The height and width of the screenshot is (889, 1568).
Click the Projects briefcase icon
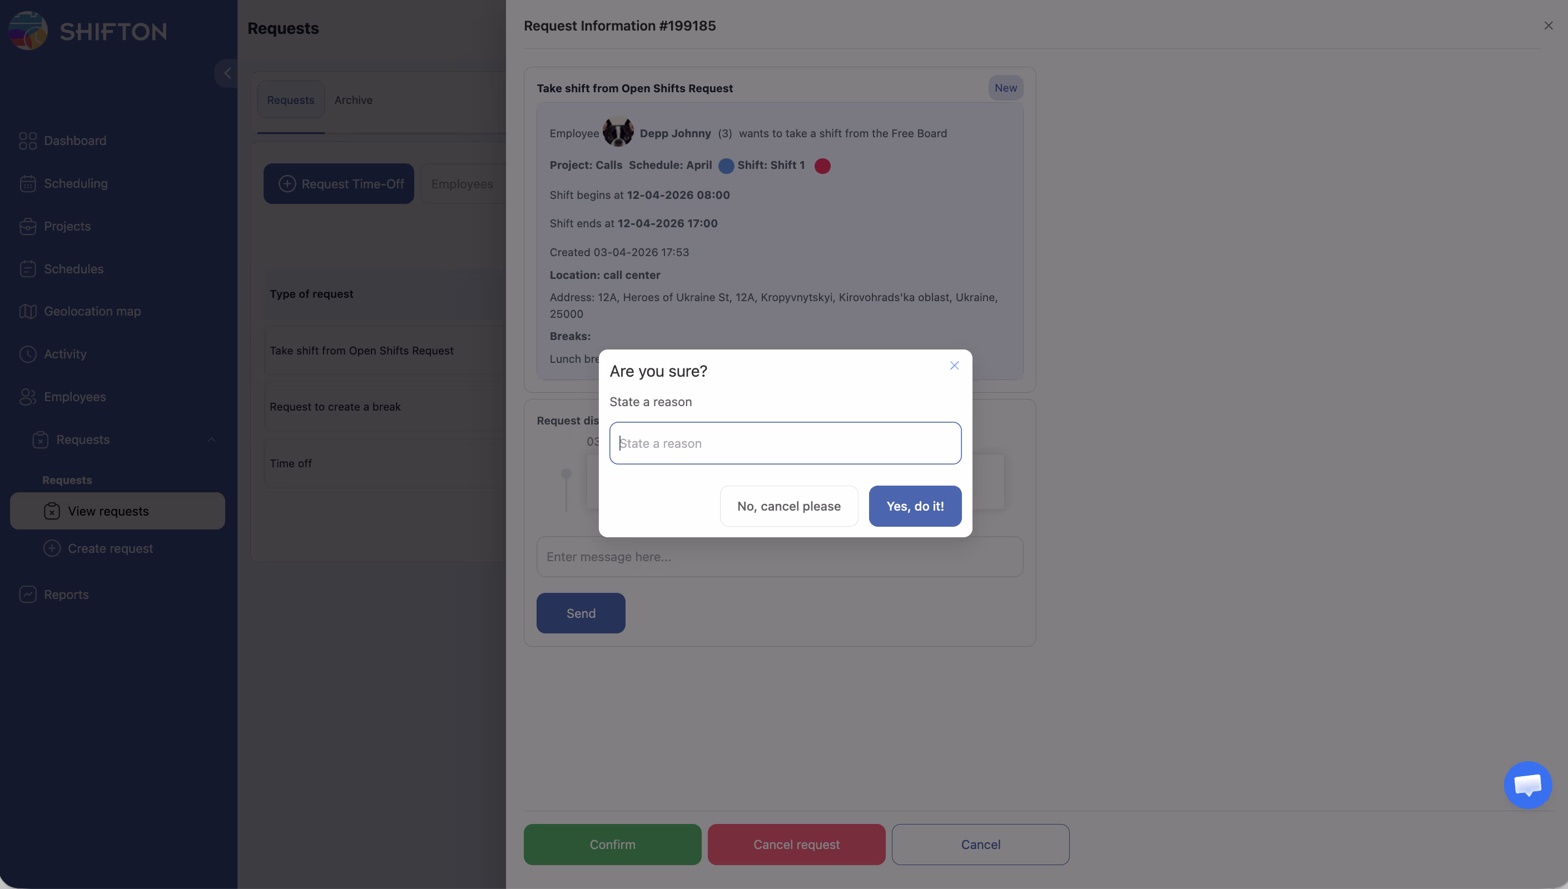tap(27, 227)
